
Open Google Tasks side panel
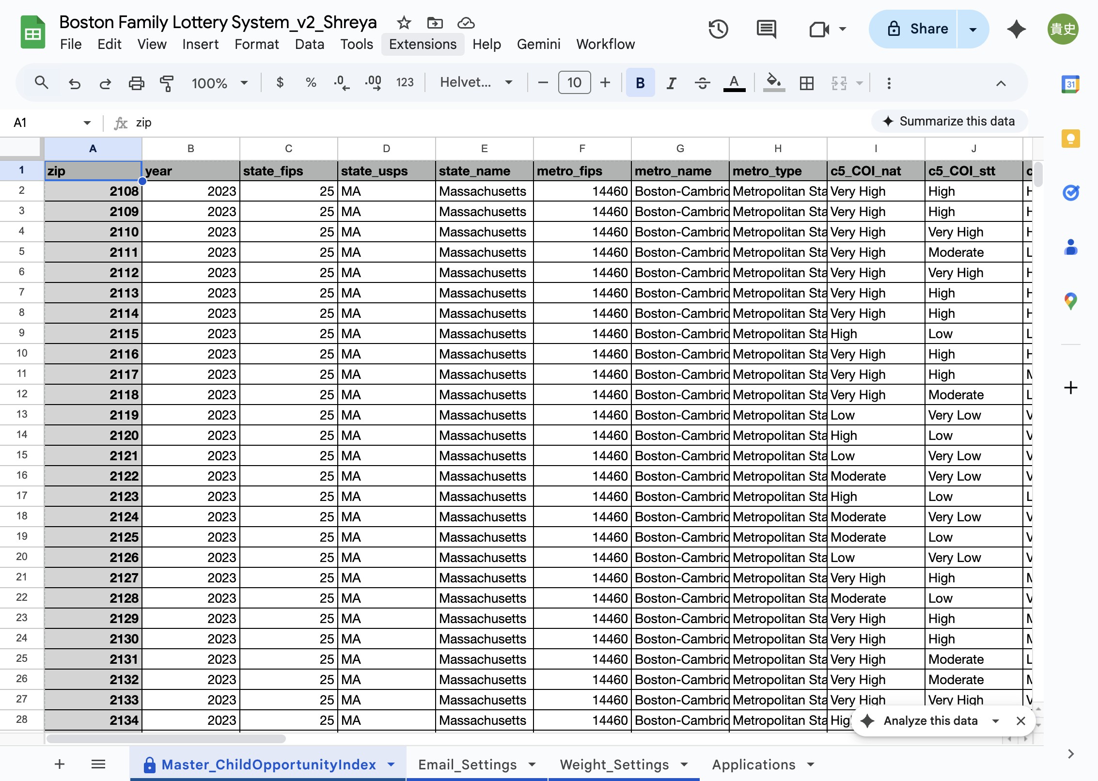[1070, 193]
